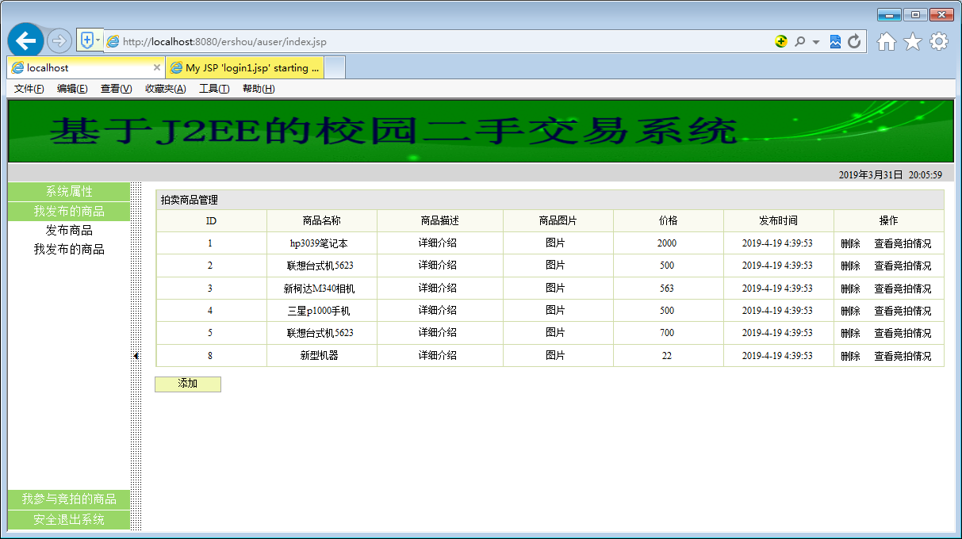Click 安全退出系统 to log out
This screenshot has width=962, height=539.
pos(68,520)
